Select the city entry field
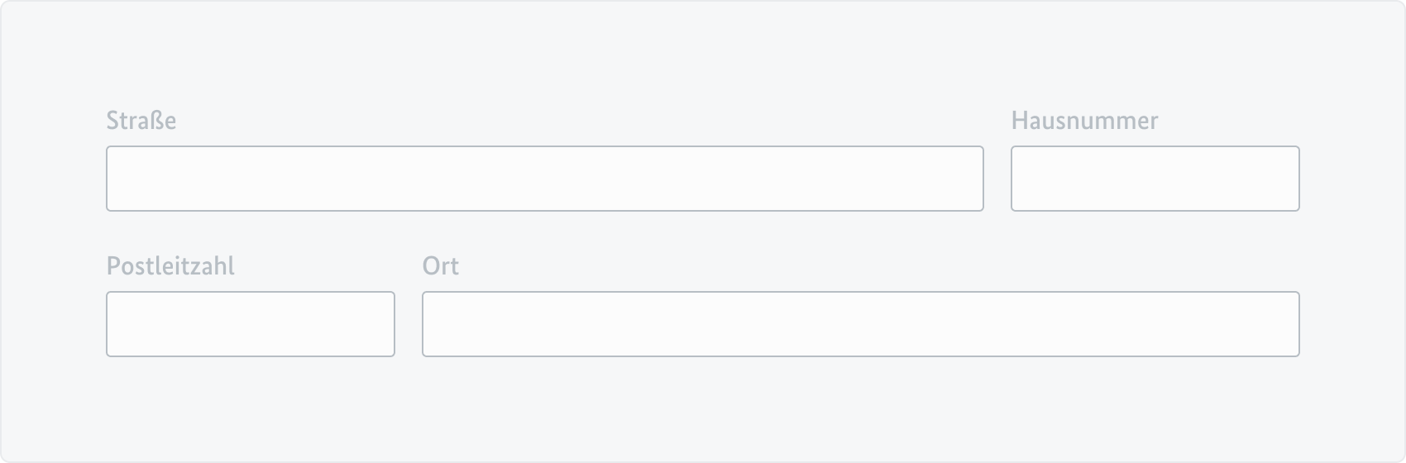 (x=860, y=324)
